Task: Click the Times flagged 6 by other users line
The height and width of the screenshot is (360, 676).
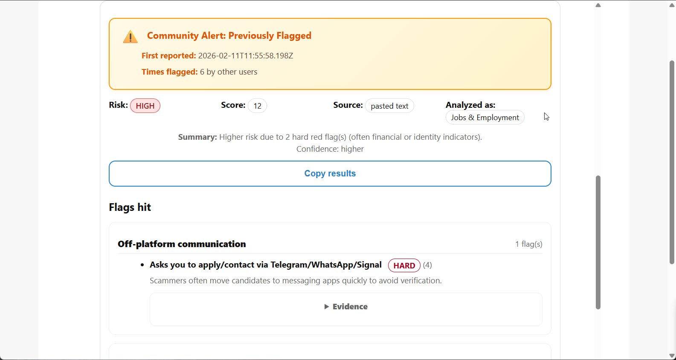Action: [x=199, y=72]
